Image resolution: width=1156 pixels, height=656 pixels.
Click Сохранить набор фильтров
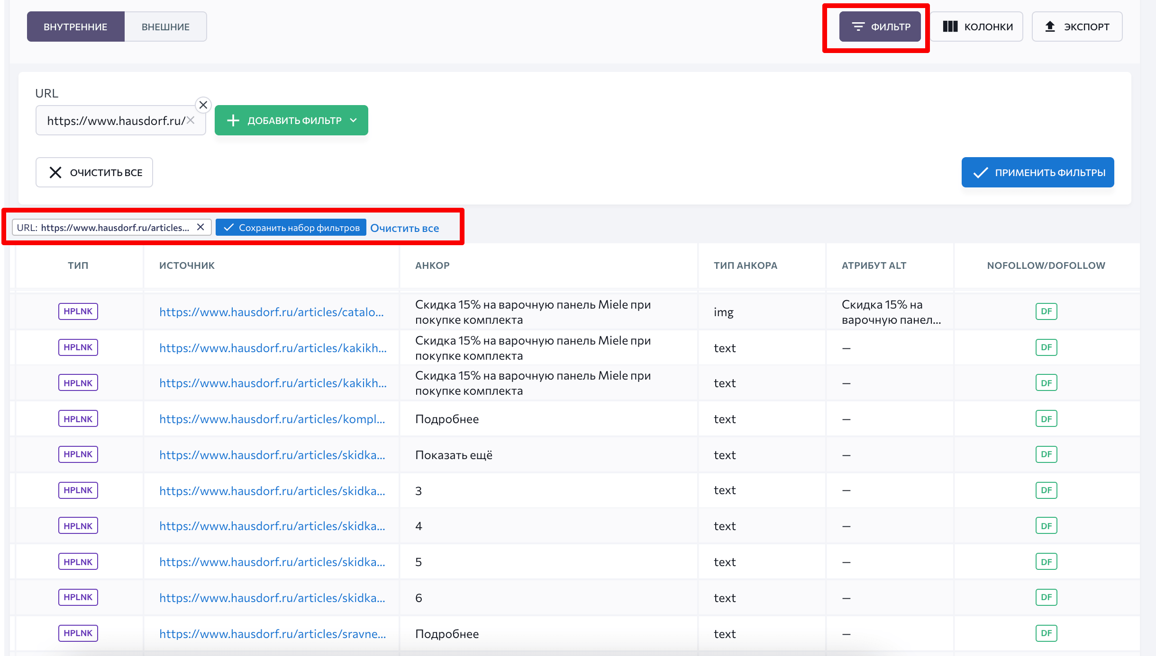click(291, 228)
